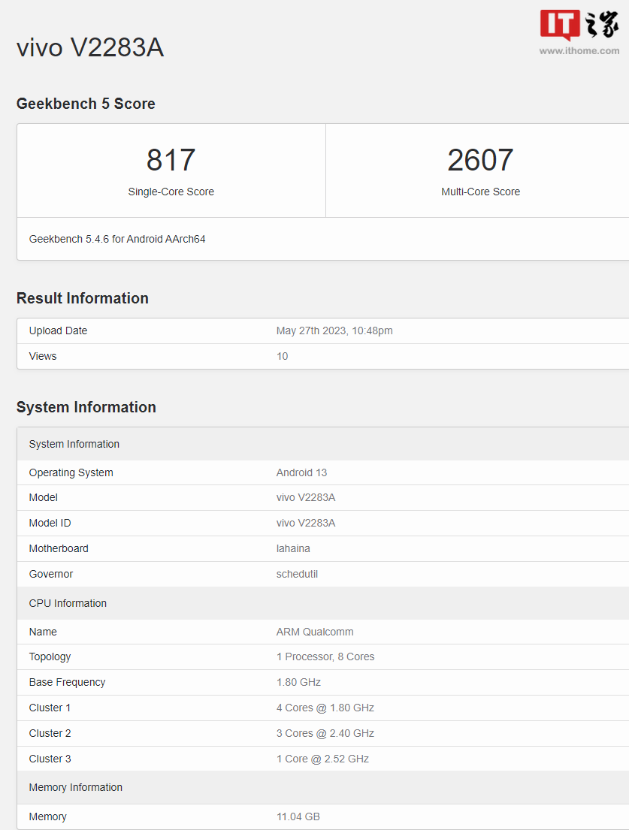The image size is (629, 830).
Task: Click the Views row label
Action: 43,356
